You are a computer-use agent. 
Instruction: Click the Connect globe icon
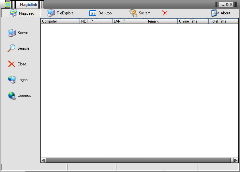[x=12, y=95]
